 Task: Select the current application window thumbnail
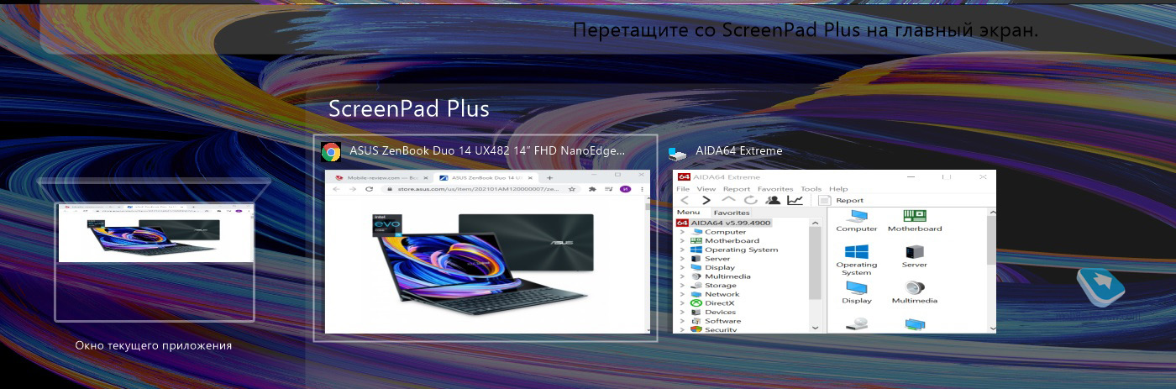point(155,261)
